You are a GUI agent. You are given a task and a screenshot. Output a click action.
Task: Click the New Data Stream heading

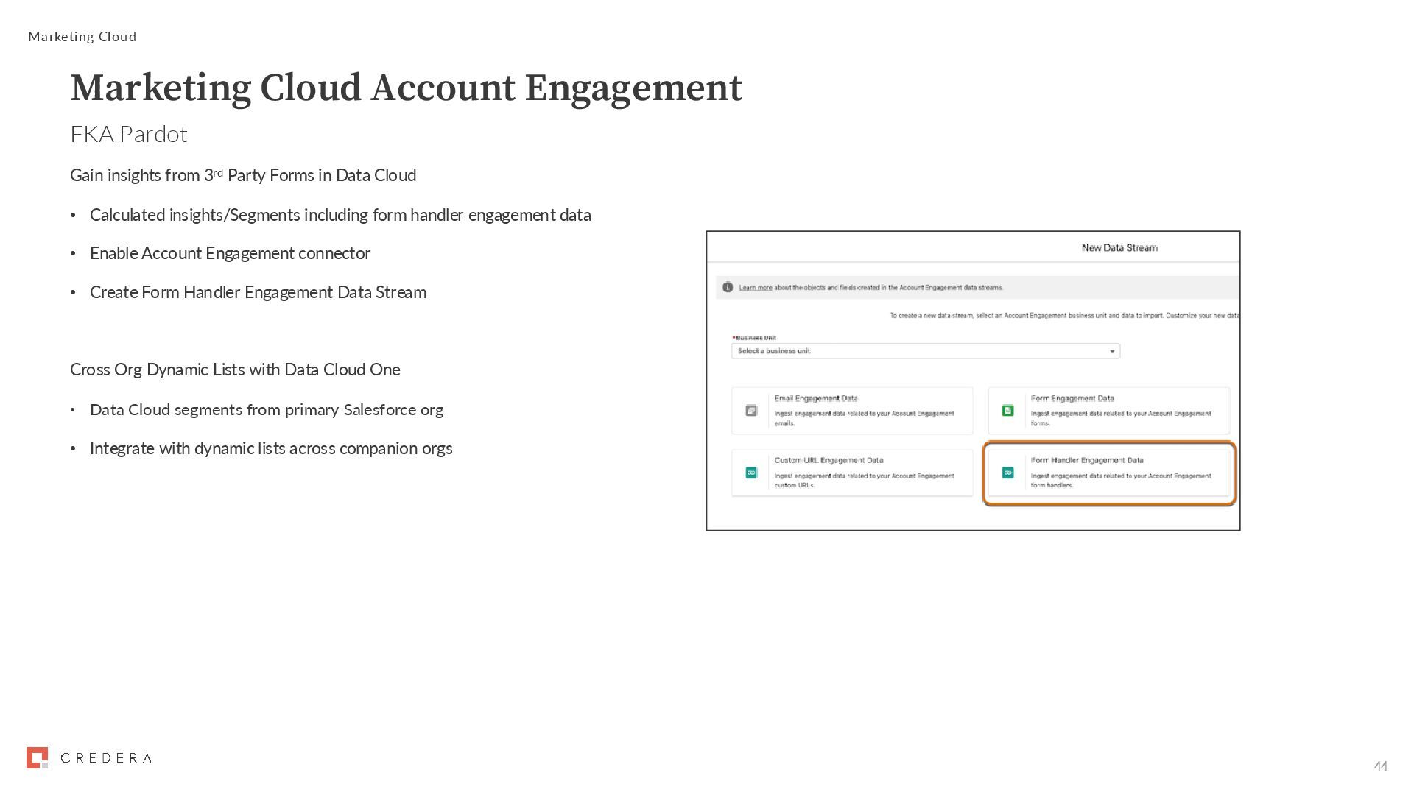pyautogui.click(x=1119, y=248)
